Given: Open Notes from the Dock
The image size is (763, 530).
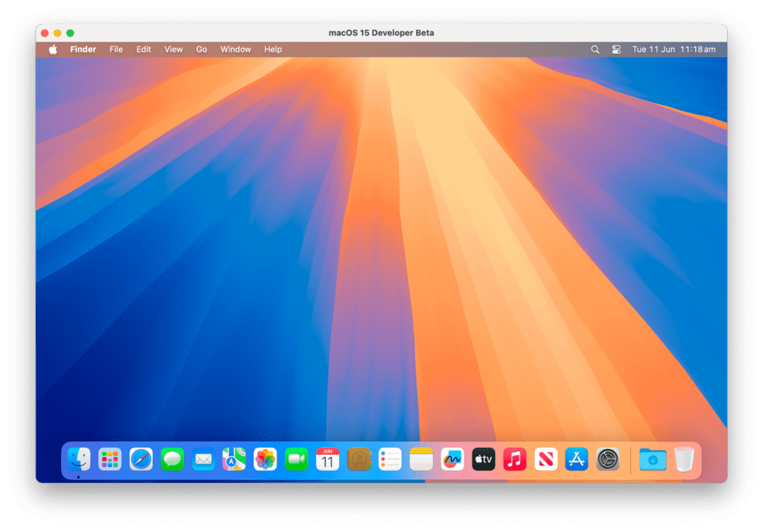Looking at the screenshot, I should point(421,459).
